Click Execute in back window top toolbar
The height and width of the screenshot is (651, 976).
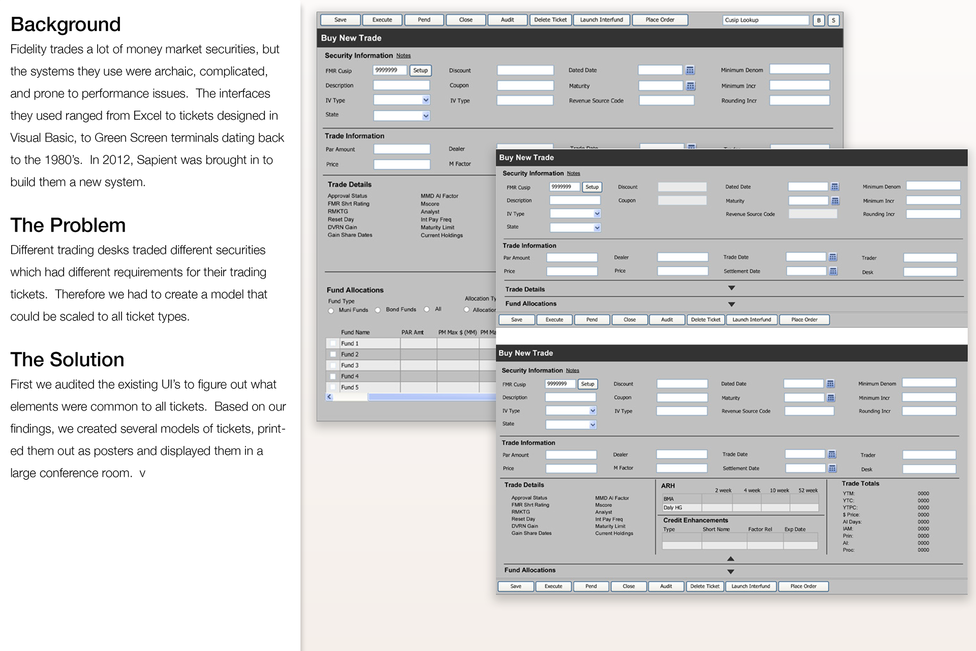[x=382, y=20]
